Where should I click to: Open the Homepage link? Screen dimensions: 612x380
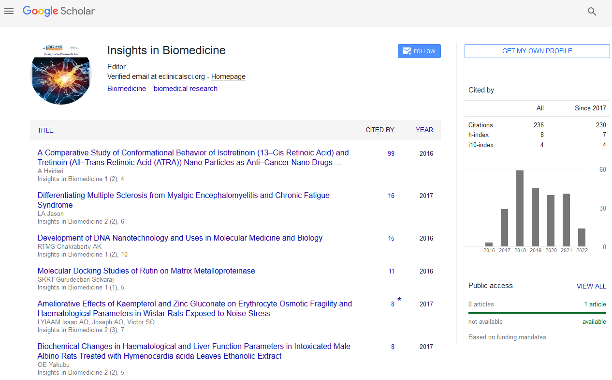[228, 76]
